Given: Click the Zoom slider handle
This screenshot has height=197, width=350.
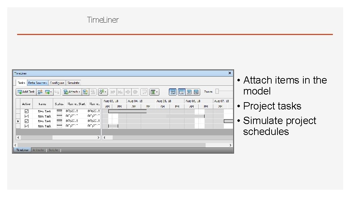Looking at the screenshot, I should tap(217, 91).
